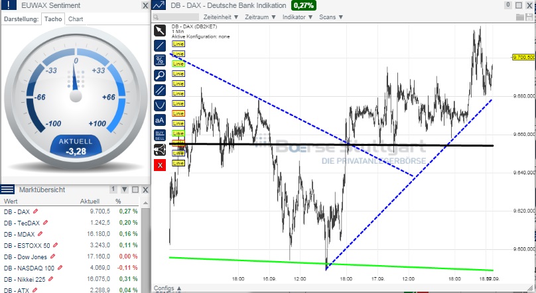Select the DB - TecDAX row
The image size is (536, 293).
[71, 223]
